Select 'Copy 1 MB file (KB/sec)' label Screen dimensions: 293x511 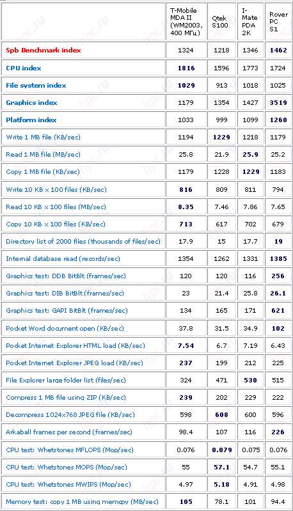(x=43, y=172)
